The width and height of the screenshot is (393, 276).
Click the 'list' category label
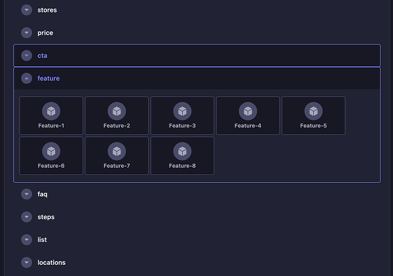[x=42, y=240]
